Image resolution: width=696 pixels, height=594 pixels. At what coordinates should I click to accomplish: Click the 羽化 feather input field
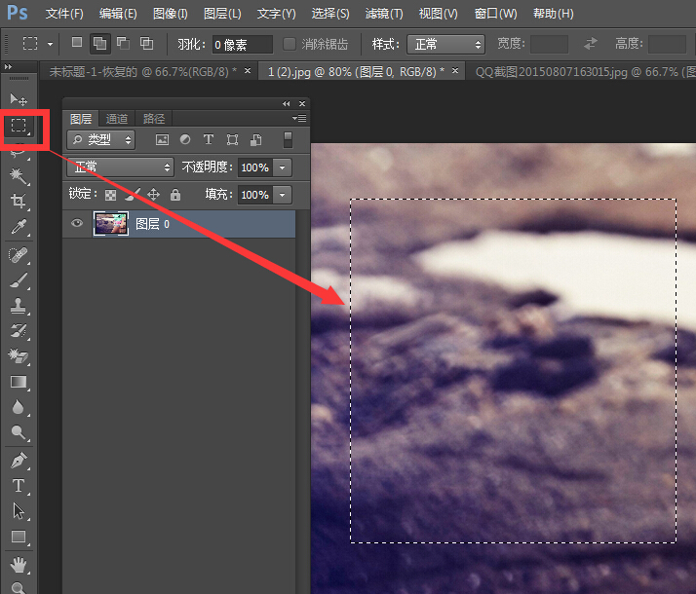point(243,45)
